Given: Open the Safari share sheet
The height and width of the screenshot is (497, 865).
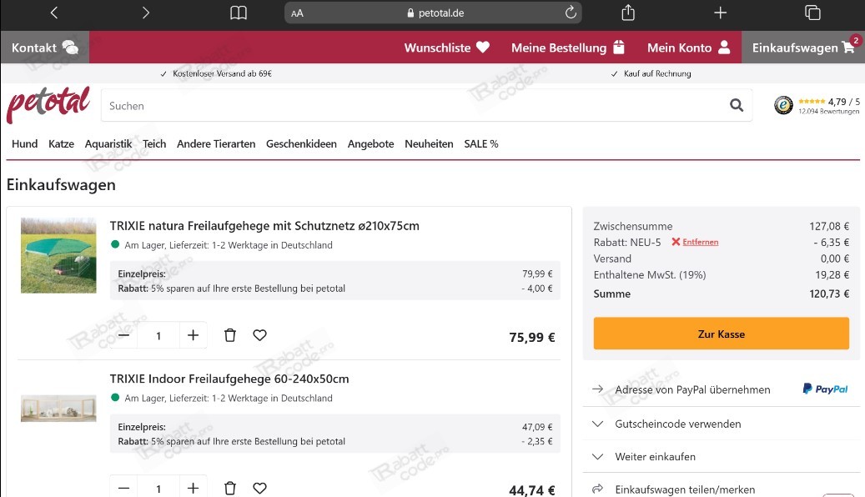Looking at the screenshot, I should [x=628, y=13].
